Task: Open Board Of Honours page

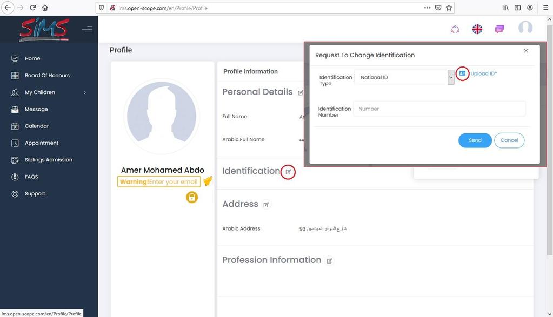Action: point(47,76)
